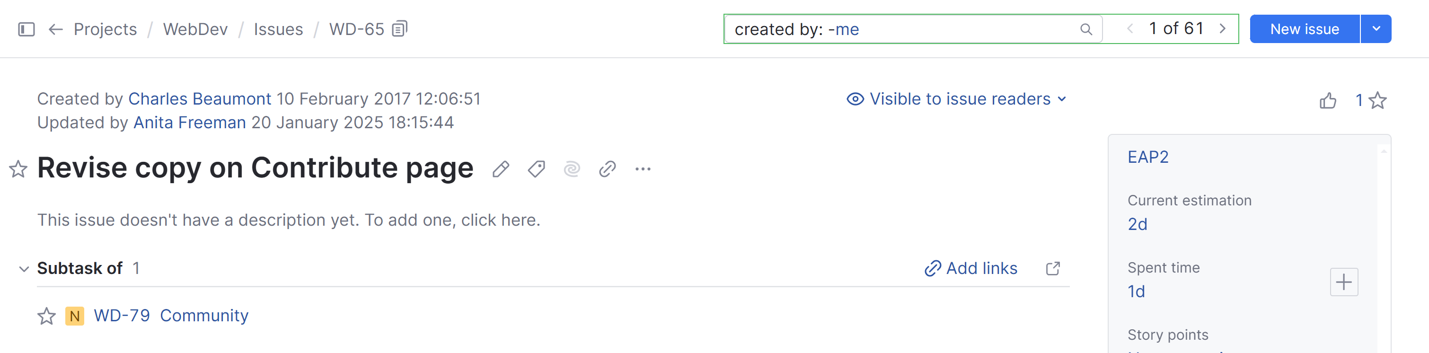Image resolution: width=1429 pixels, height=353 pixels.
Task: Open subtasks in new window via external link icon
Action: click(1053, 268)
